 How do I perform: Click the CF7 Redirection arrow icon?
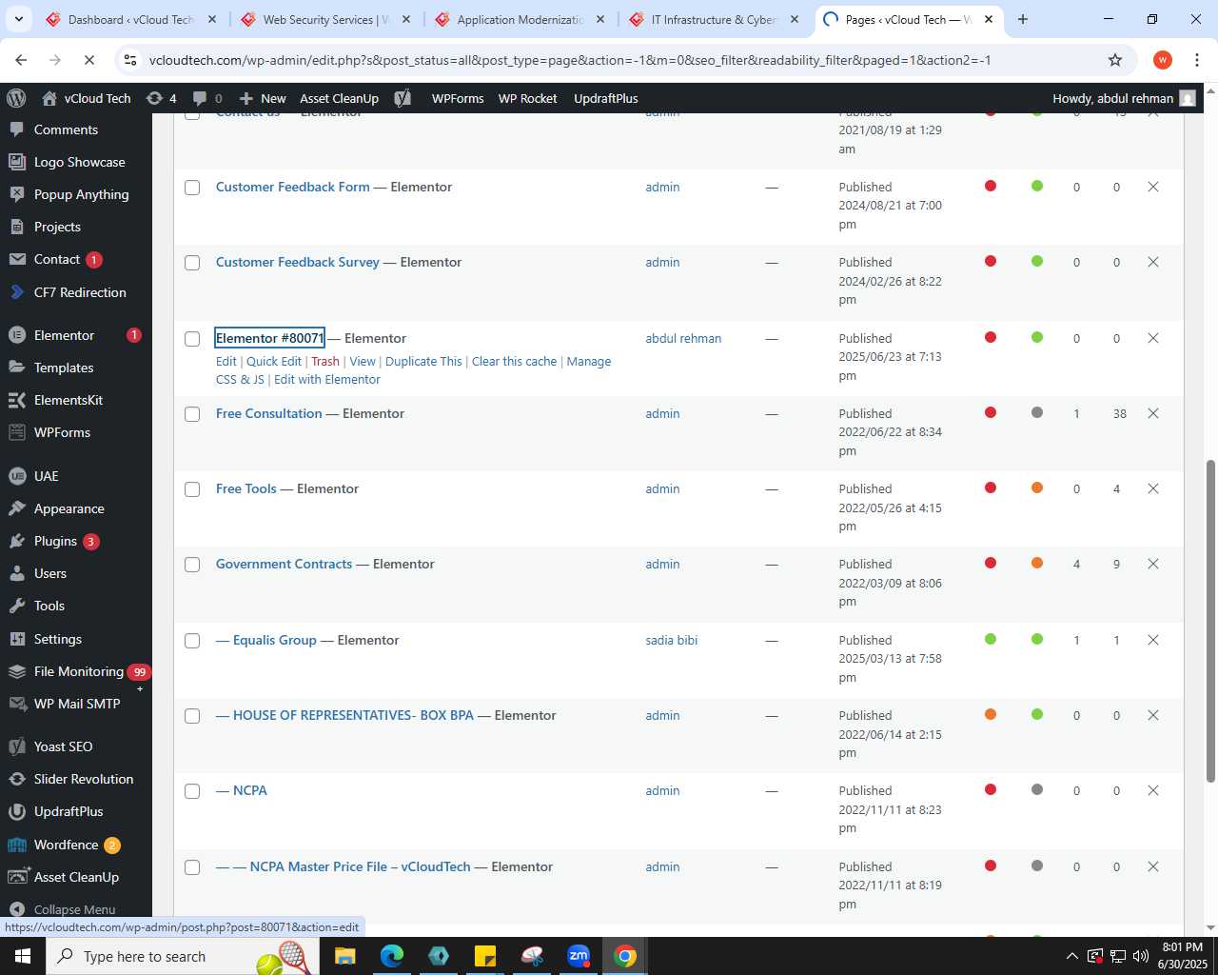click(x=17, y=292)
